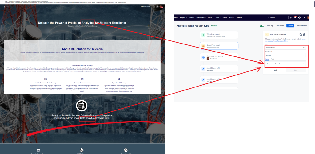Click the Jira profile avatar
The height and width of the screenshot is (154, 315).
(x=308, y=17)
